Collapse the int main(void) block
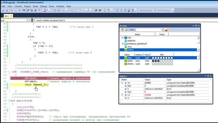 pos(9,101)
